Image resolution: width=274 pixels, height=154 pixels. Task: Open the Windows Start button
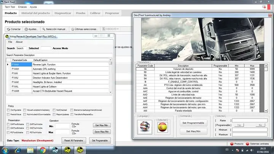tap(5, 150)
